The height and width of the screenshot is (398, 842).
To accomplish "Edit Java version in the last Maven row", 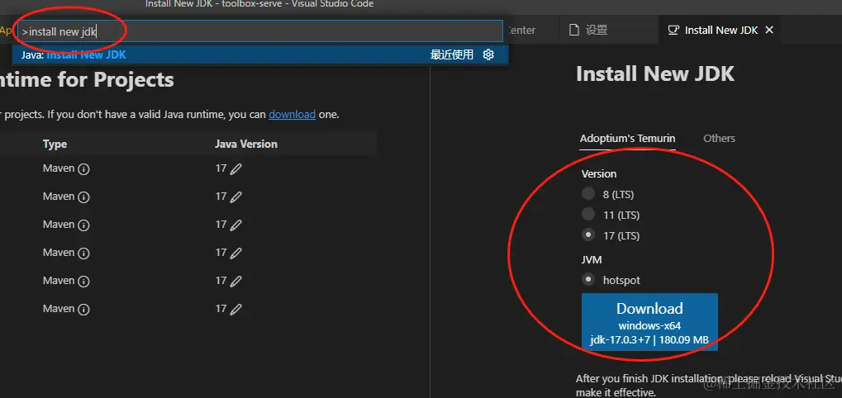I will (235, 310).
